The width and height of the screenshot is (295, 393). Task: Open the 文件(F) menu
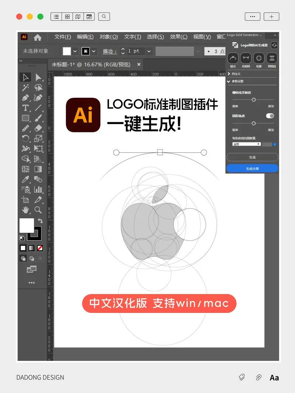[x=63, y=37]
